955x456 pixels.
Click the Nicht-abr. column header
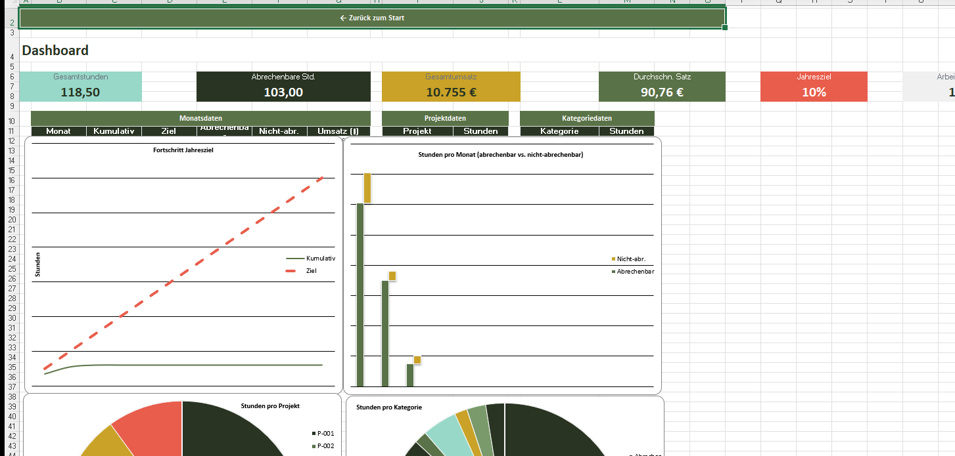[279, 131]
